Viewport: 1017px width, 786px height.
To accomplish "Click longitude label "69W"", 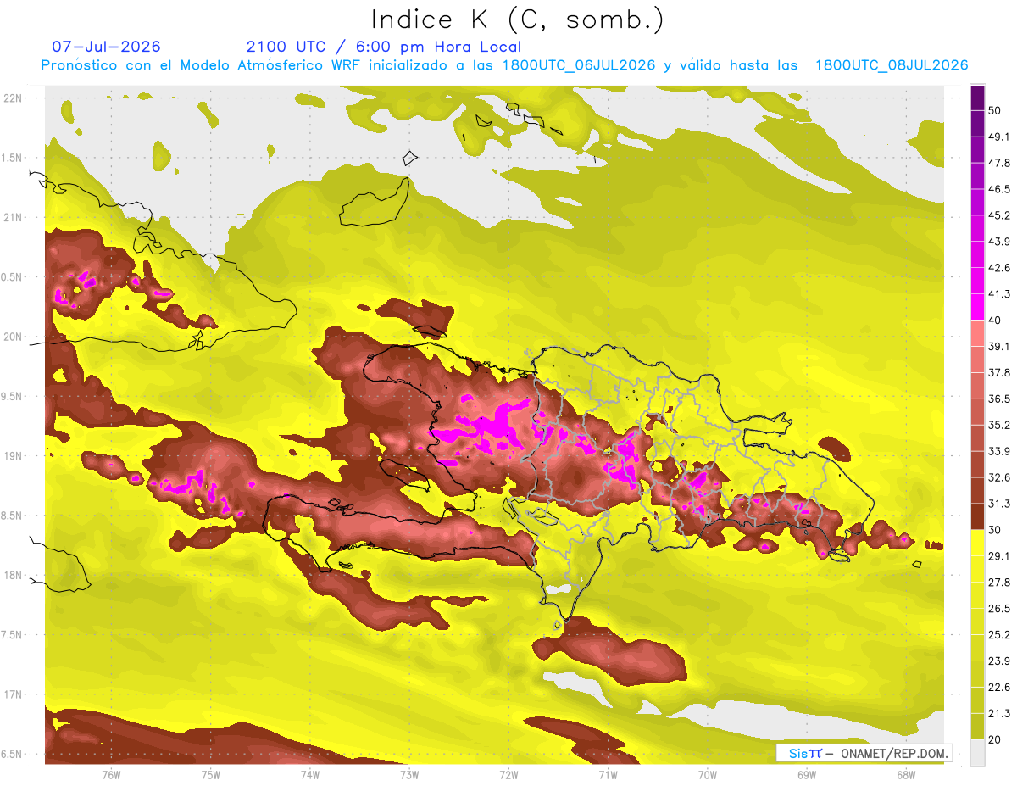I will coord(807,775).
